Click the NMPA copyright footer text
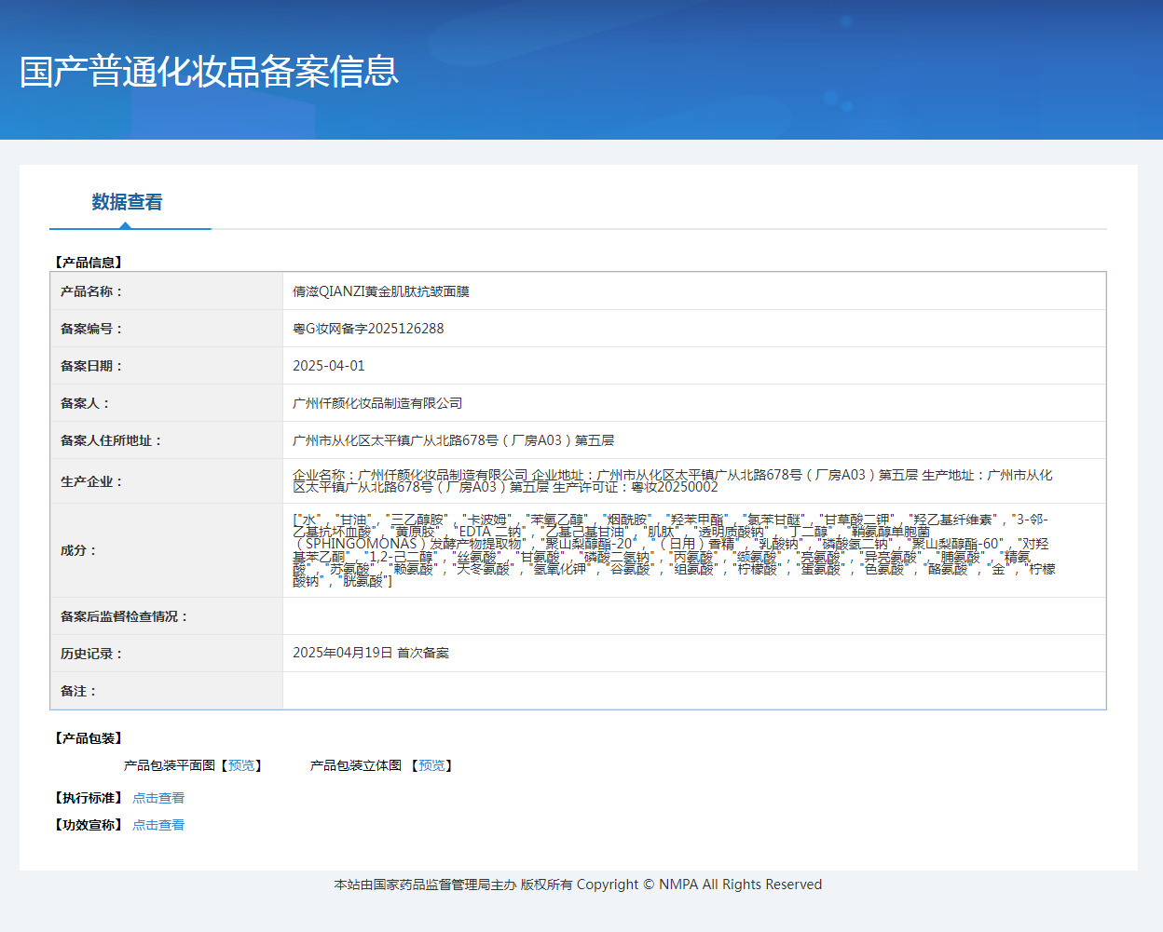The width and height of the screenshot is (1163, 932). (x=578, y=885)
